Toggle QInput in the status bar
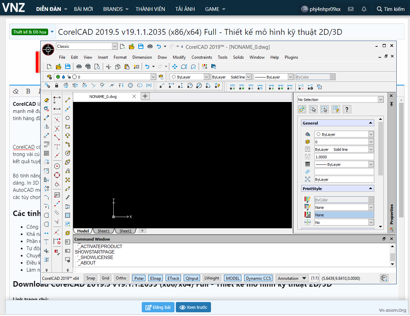This screenshot has width=410, height=316. coord(192,278)
